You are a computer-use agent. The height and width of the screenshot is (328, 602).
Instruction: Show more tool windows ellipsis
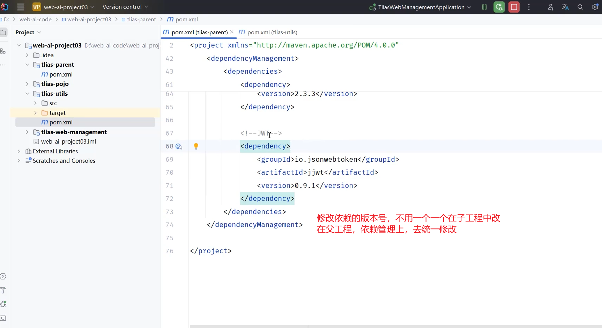pos(3,65)
